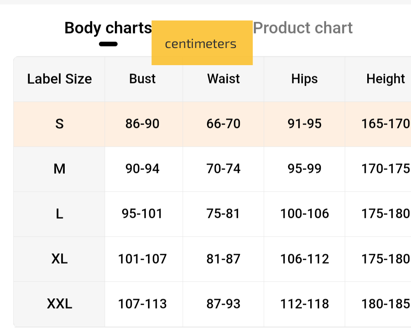This screenshot has width=411, height=336.
Task: Click the Height column header
Action: (x=385, y=79)
